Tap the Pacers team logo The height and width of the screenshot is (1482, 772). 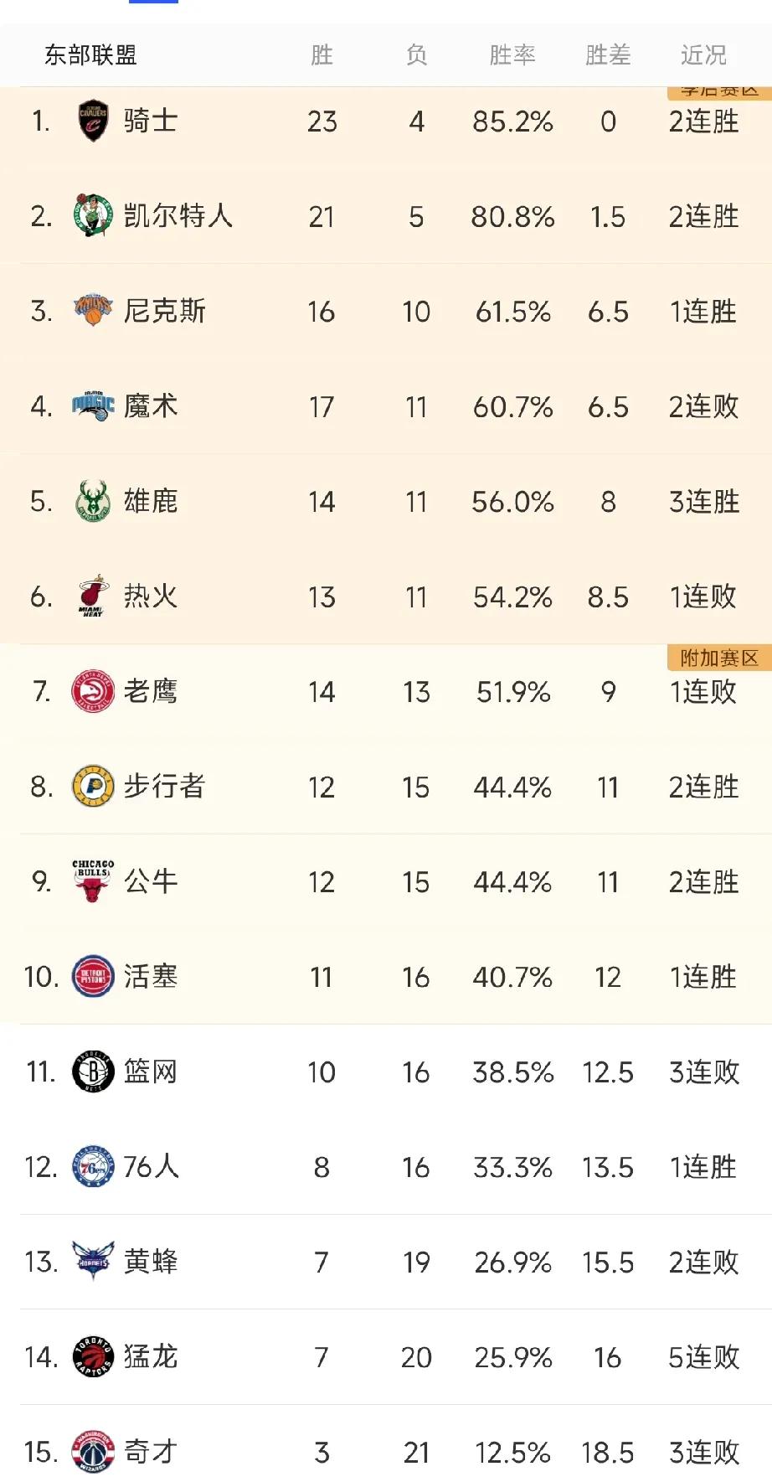click(93, 787)
